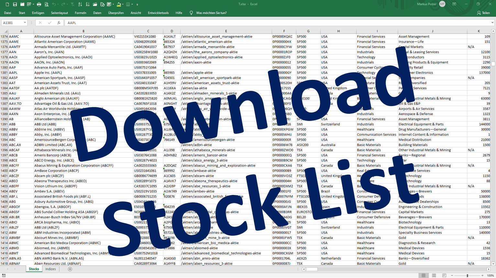The height and width of the screenshot is (278, 496).
Task: Add a new sheet with the plus icon
Action: [x=70, y=269]
